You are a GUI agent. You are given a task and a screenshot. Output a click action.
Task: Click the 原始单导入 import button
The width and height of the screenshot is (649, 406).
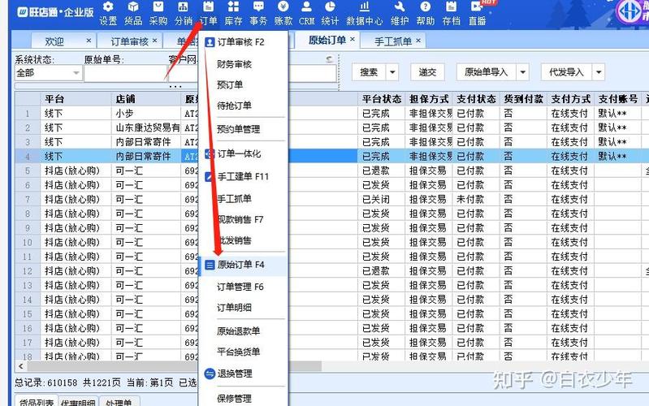pos(487,72)
